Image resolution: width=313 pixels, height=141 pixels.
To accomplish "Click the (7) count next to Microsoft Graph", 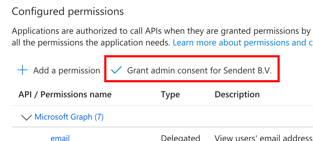I will pyautogui.click(x=99, y=117).
